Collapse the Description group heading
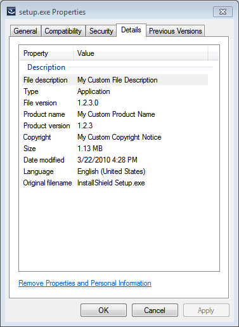 tap(46, 67)
